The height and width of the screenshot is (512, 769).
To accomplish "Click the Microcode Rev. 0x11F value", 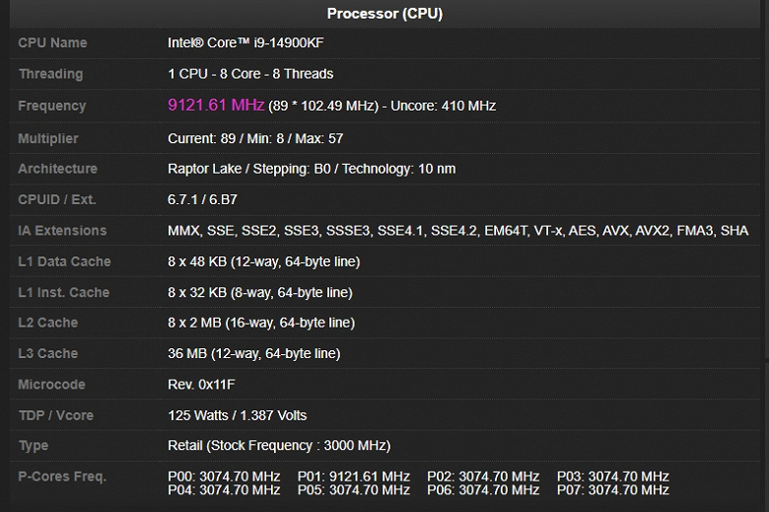I will click(201, 385).
